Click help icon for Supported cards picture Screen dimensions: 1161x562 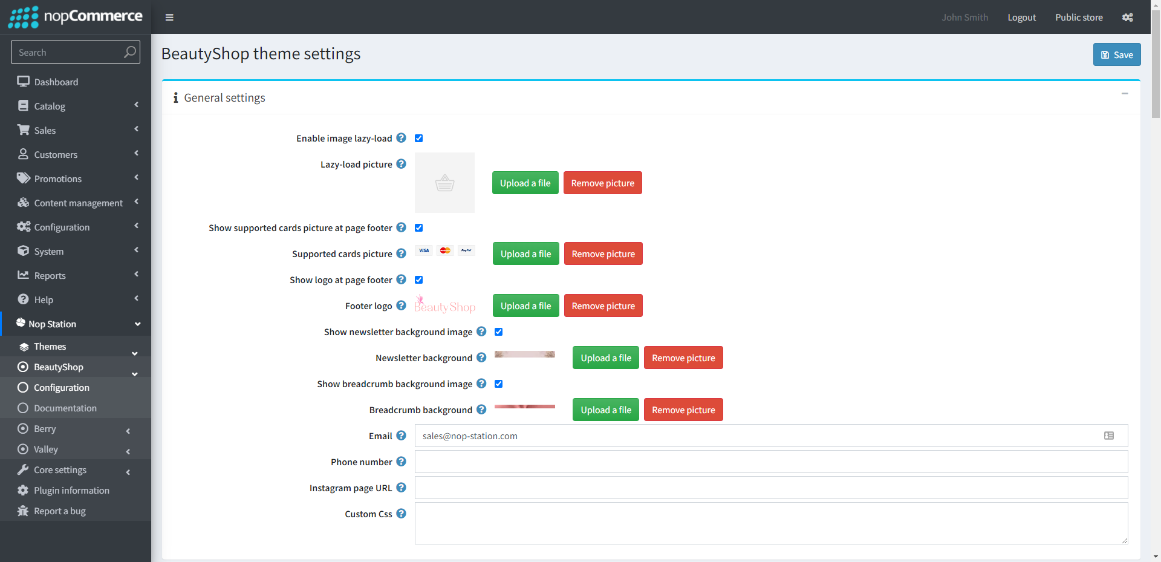401,253
